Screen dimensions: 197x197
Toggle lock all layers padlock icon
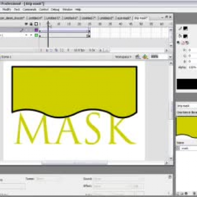coord(31,24)
